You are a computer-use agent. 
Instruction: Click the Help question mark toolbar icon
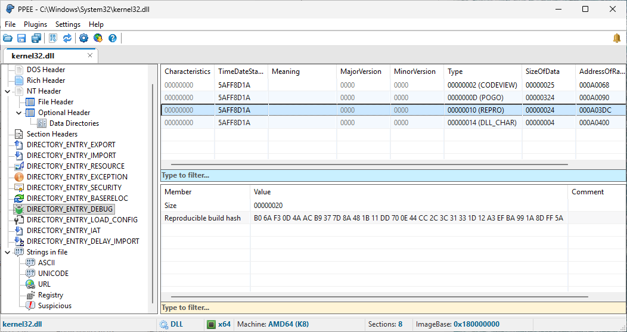(113, 38)
